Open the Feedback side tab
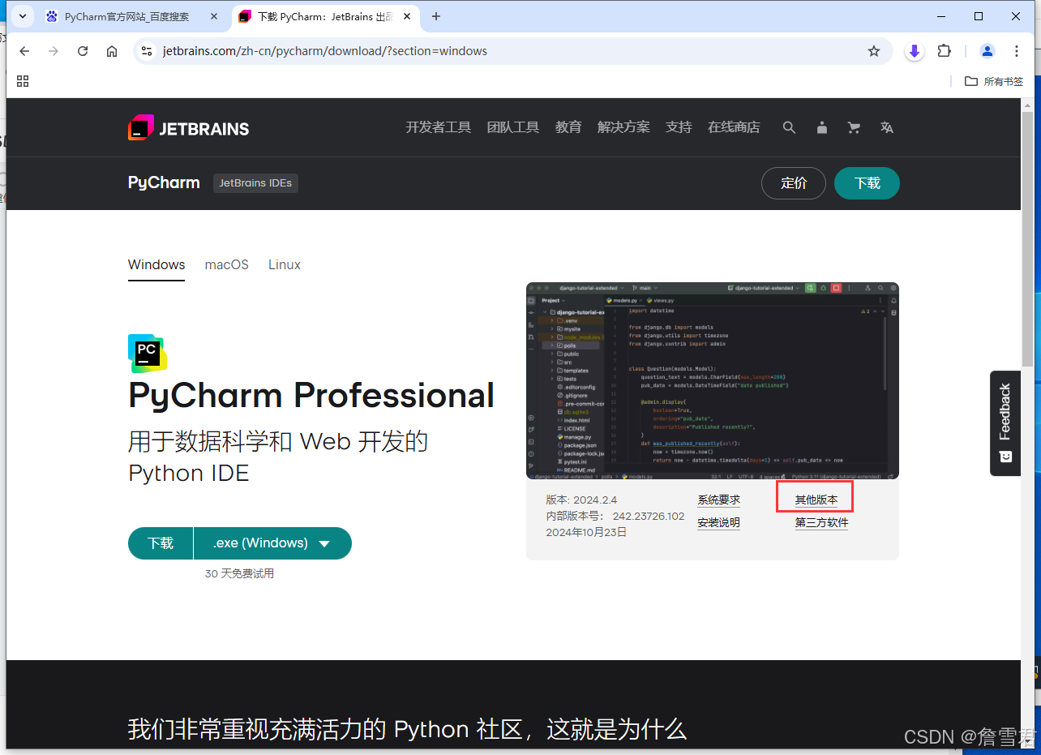Image resolution: width=1041 pixels, height=755 pixels. tap(1005, 423)
